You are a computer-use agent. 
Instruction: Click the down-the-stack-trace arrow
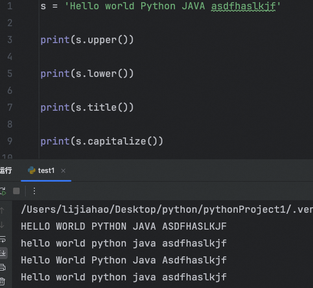[2, 225]
